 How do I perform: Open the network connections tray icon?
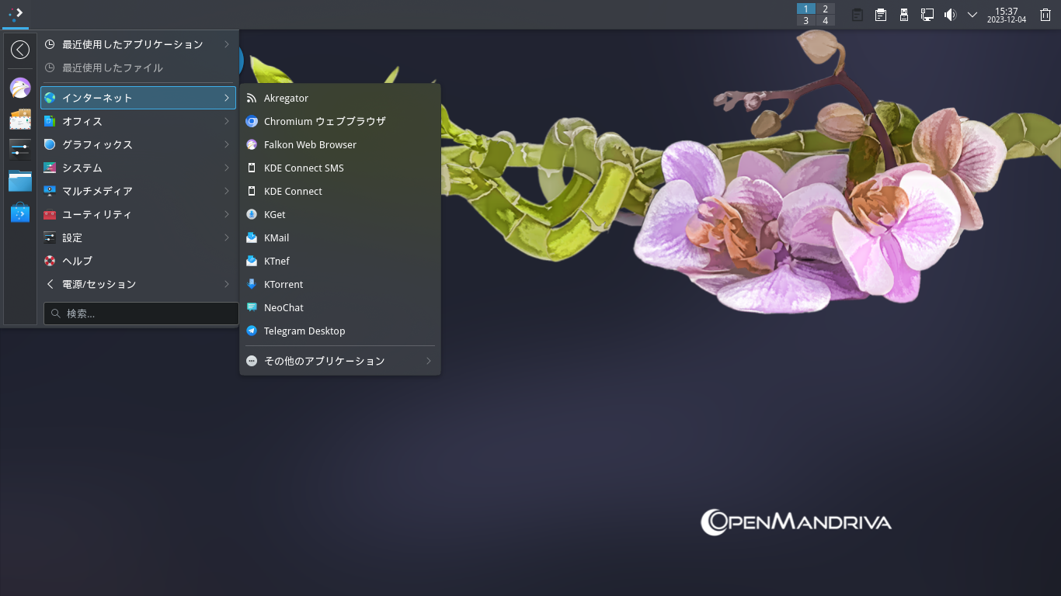point(927,15)
